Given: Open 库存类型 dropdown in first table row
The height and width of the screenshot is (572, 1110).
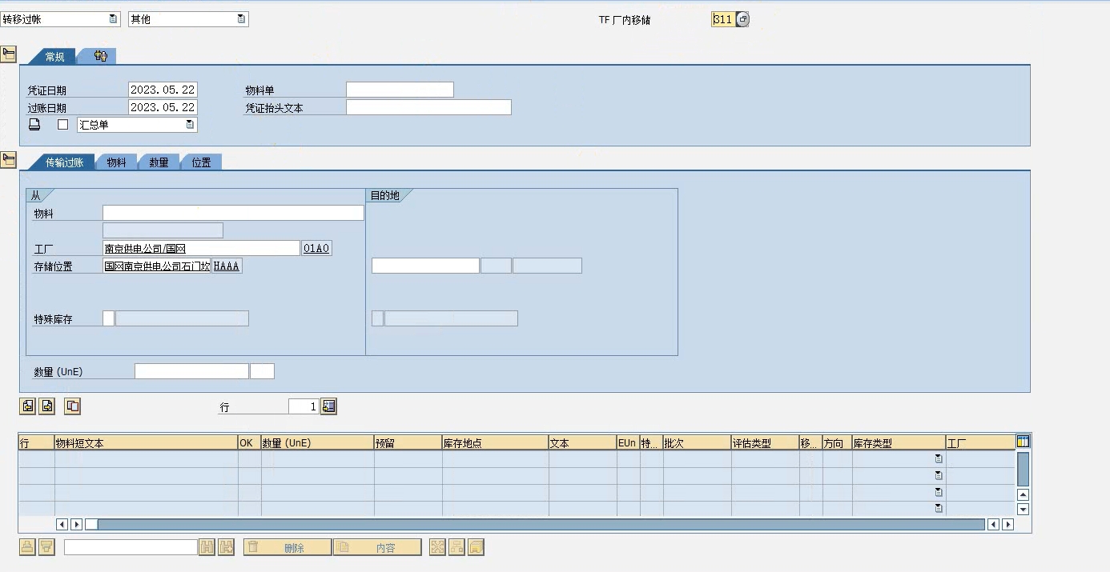Looking at the screenshot, I should click(939, 459).
